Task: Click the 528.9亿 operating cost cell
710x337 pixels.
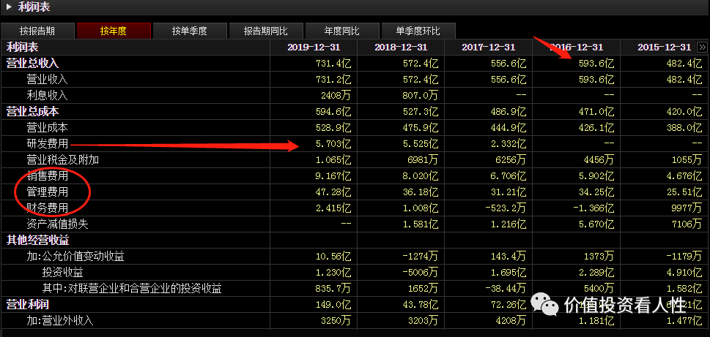Action: click(x=333, y=128)
